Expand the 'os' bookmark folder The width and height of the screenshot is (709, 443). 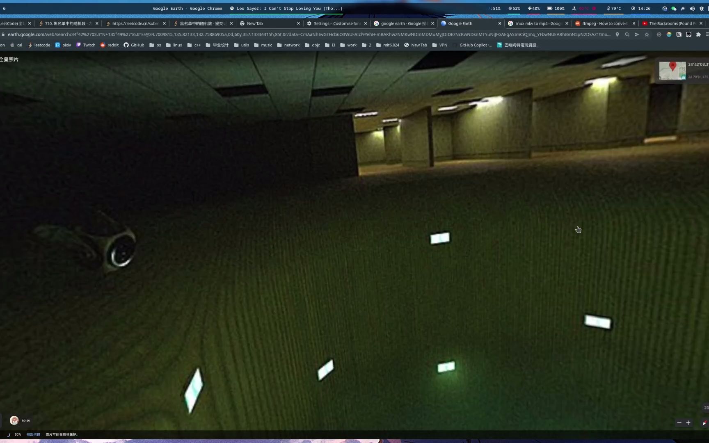(x=155, y=45)
